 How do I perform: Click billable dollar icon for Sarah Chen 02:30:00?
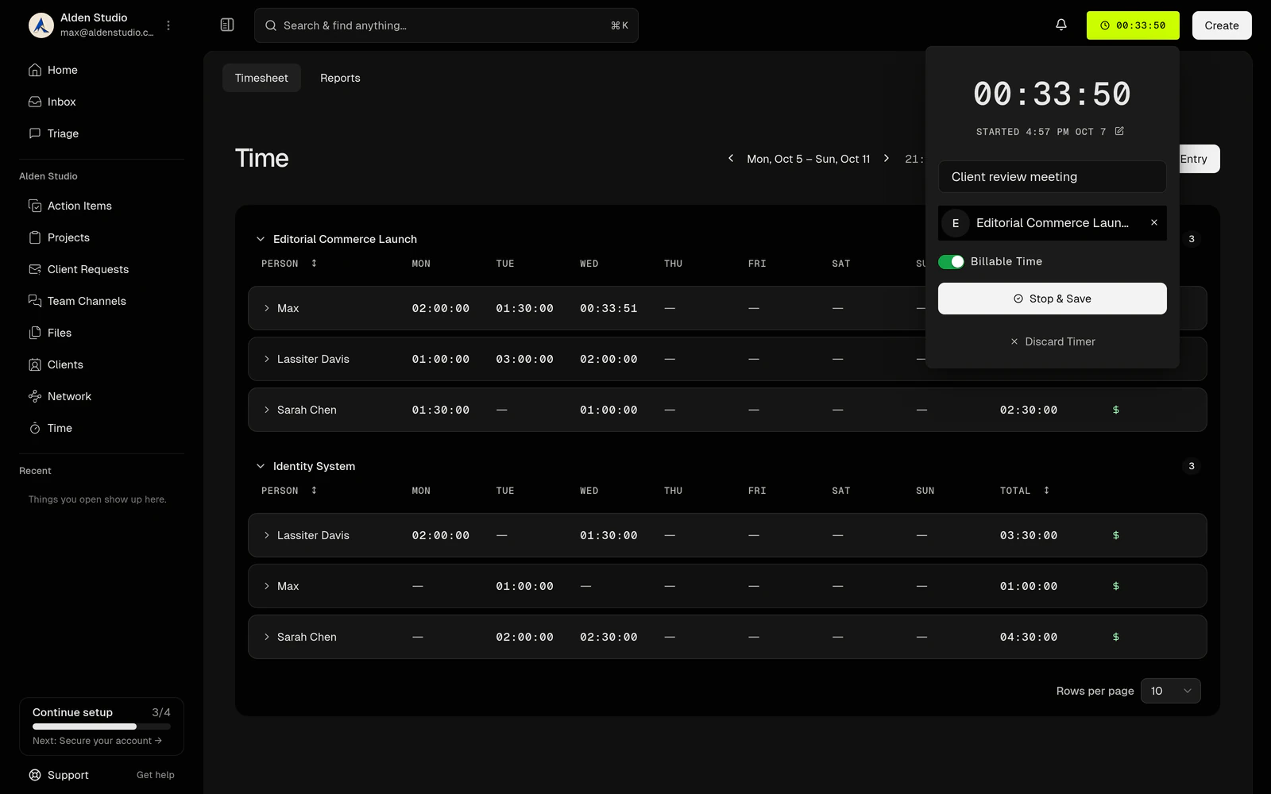click(1116, 410)
